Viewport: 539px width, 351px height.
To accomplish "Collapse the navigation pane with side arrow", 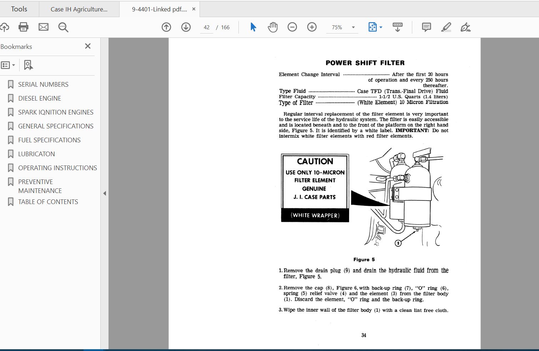I will tap(105, 193).
